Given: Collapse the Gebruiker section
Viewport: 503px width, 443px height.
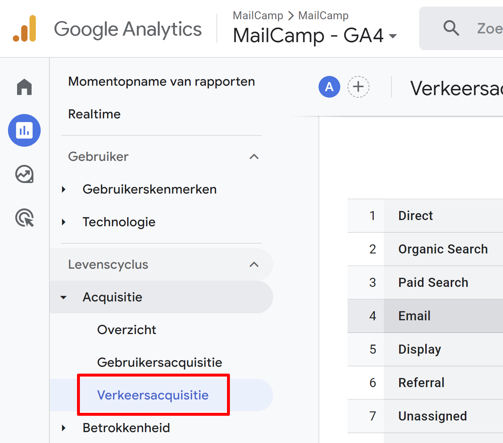Looking at the screenshot, I should click(x=254, y=157).
